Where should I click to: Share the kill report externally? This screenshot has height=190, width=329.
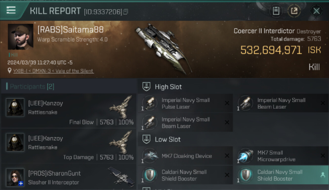click(x=294, y=11)
